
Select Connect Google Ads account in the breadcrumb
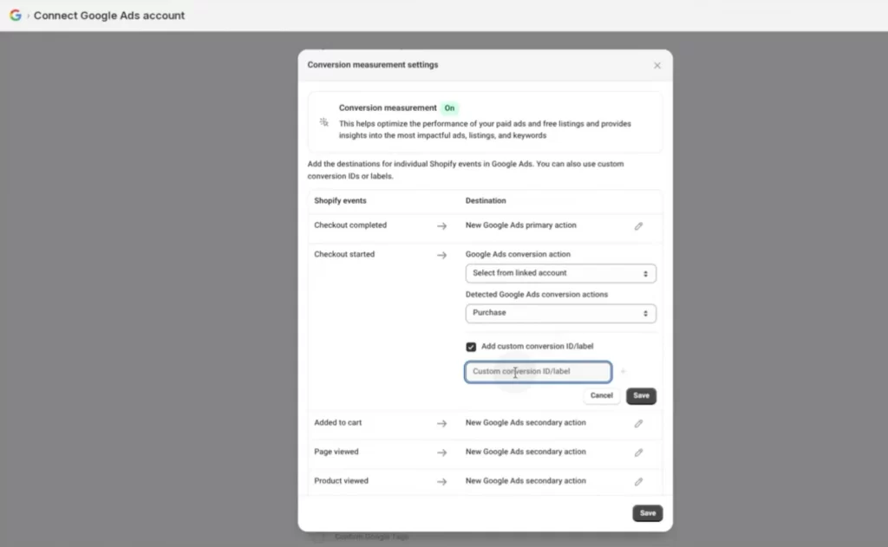click(x=109, y=15)
